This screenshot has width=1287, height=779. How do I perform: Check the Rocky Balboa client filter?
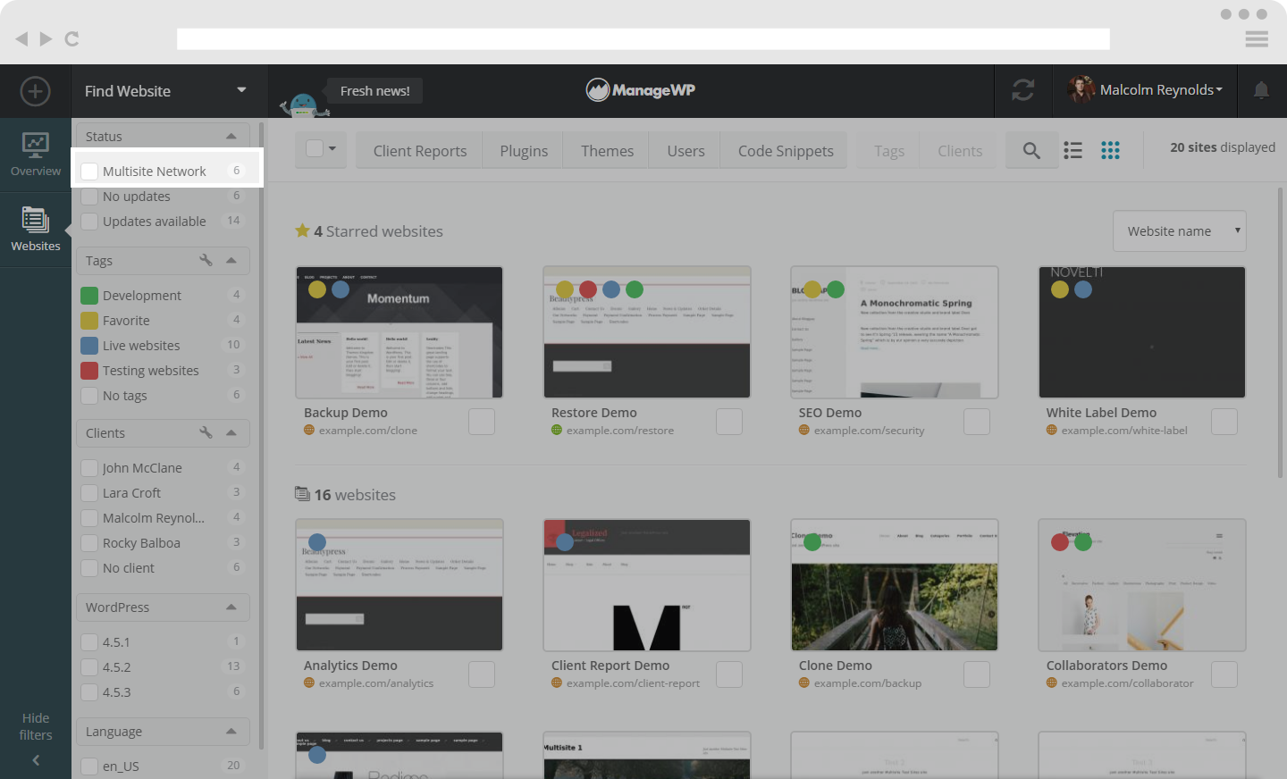coord(89,543)
